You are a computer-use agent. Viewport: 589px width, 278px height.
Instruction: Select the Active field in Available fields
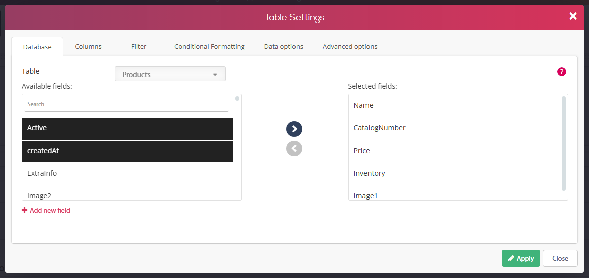[x=128, y=128]
